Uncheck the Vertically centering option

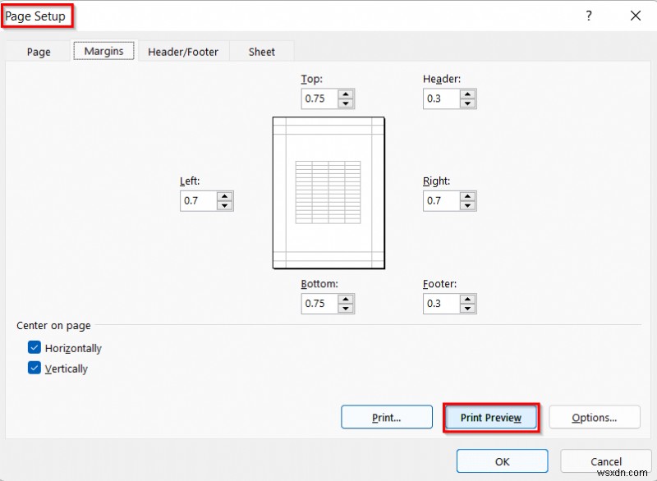tap(34, 368)
